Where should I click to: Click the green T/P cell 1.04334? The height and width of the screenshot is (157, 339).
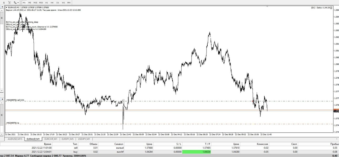(x=196, y=151)
